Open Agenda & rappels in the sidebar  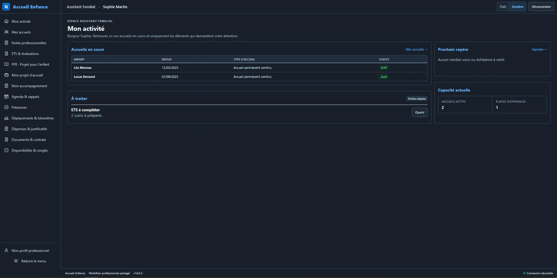tap(30, 96)
